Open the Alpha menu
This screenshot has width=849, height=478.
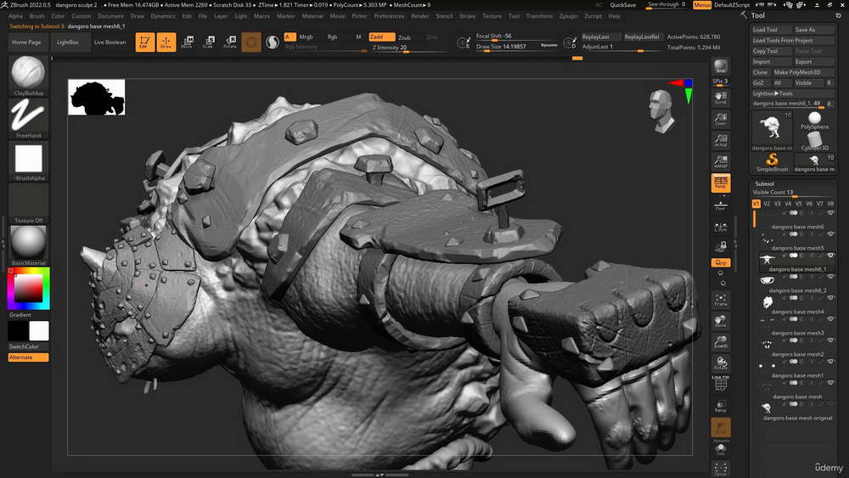[x=15, y=16]
